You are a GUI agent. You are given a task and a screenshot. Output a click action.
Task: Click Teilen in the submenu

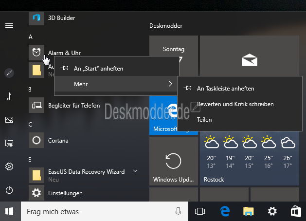point(204,119)
